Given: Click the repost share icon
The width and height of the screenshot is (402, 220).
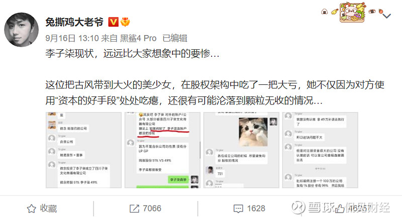Looking at the screenshot, I should tap(134, 209).
